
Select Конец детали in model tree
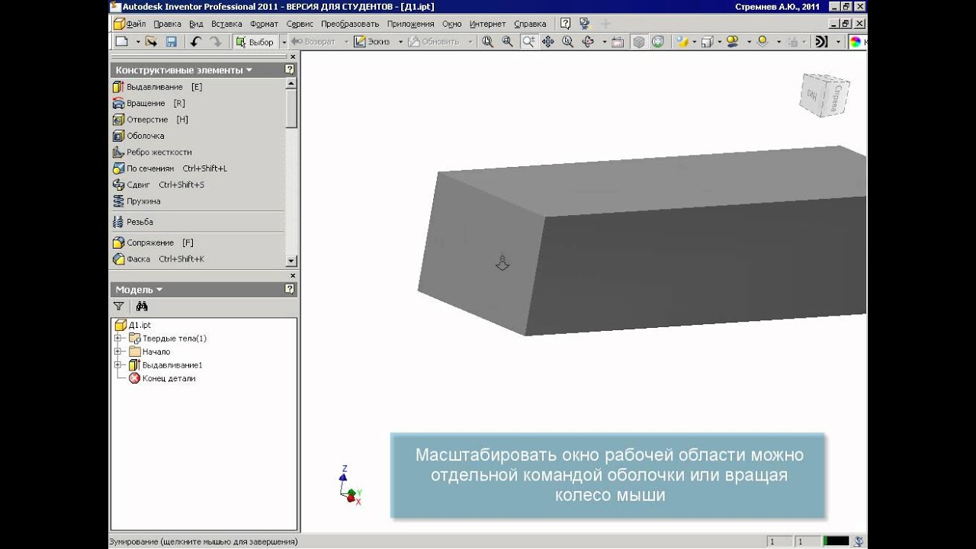(x=162, y=378)
